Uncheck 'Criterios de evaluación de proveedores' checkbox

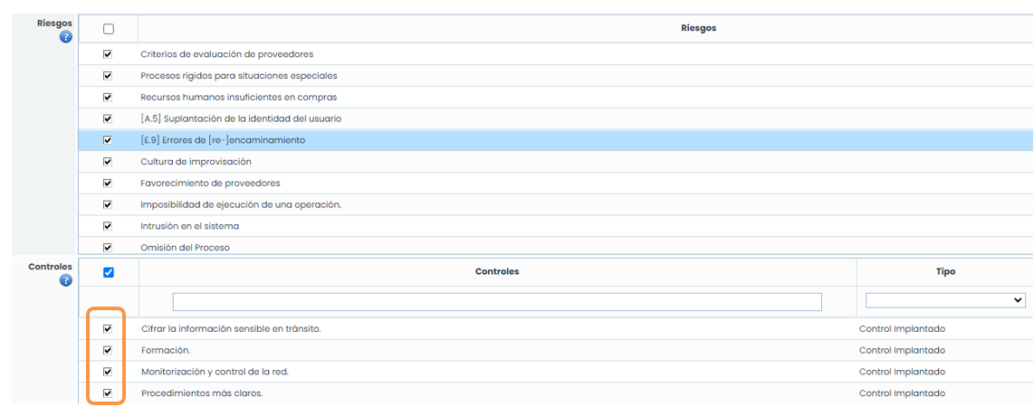click(x=109, y=54)
